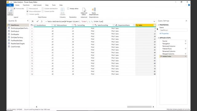Click the horizontal scrollbar thumb of data grid
The width and height of the screenshot is (197, 111).
(139, 107)
